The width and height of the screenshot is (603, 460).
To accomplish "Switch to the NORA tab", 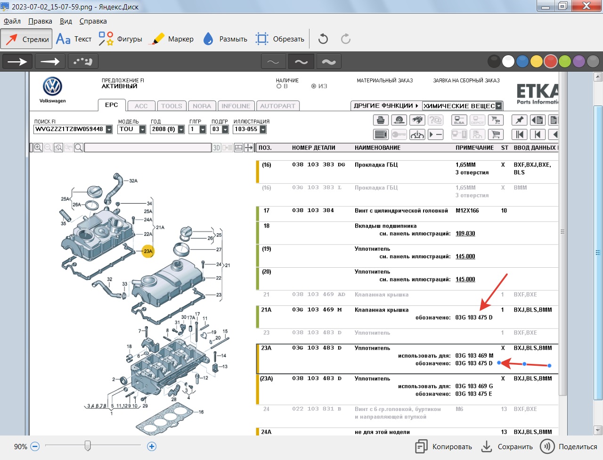I will point(202,106).
